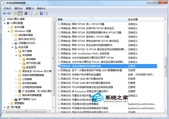Click the Back arrow toolbar icon
Screen dimensions: 169x119
coord(4,13)
